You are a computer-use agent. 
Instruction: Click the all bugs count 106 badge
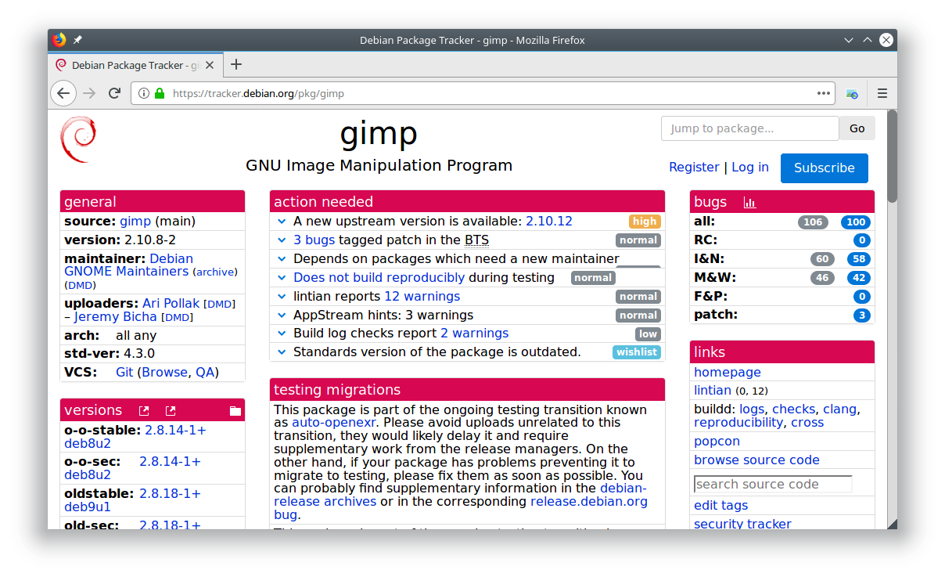pyautogui.click(x=813, y=222)
